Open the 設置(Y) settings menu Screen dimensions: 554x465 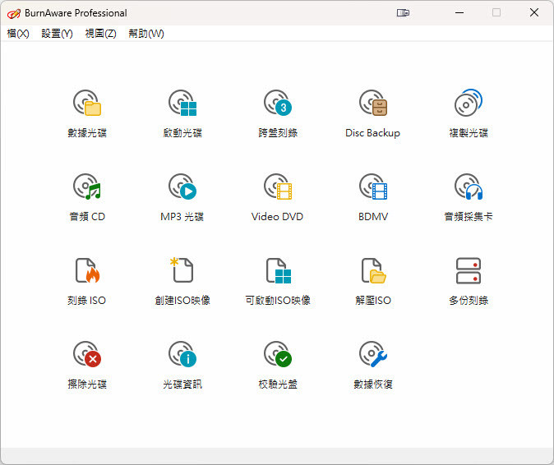click(57, 34)
